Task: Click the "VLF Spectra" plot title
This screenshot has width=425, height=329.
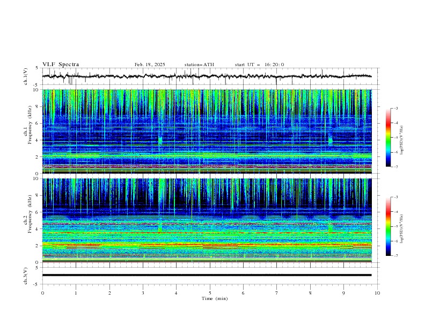Action: [x=61, y=65]
